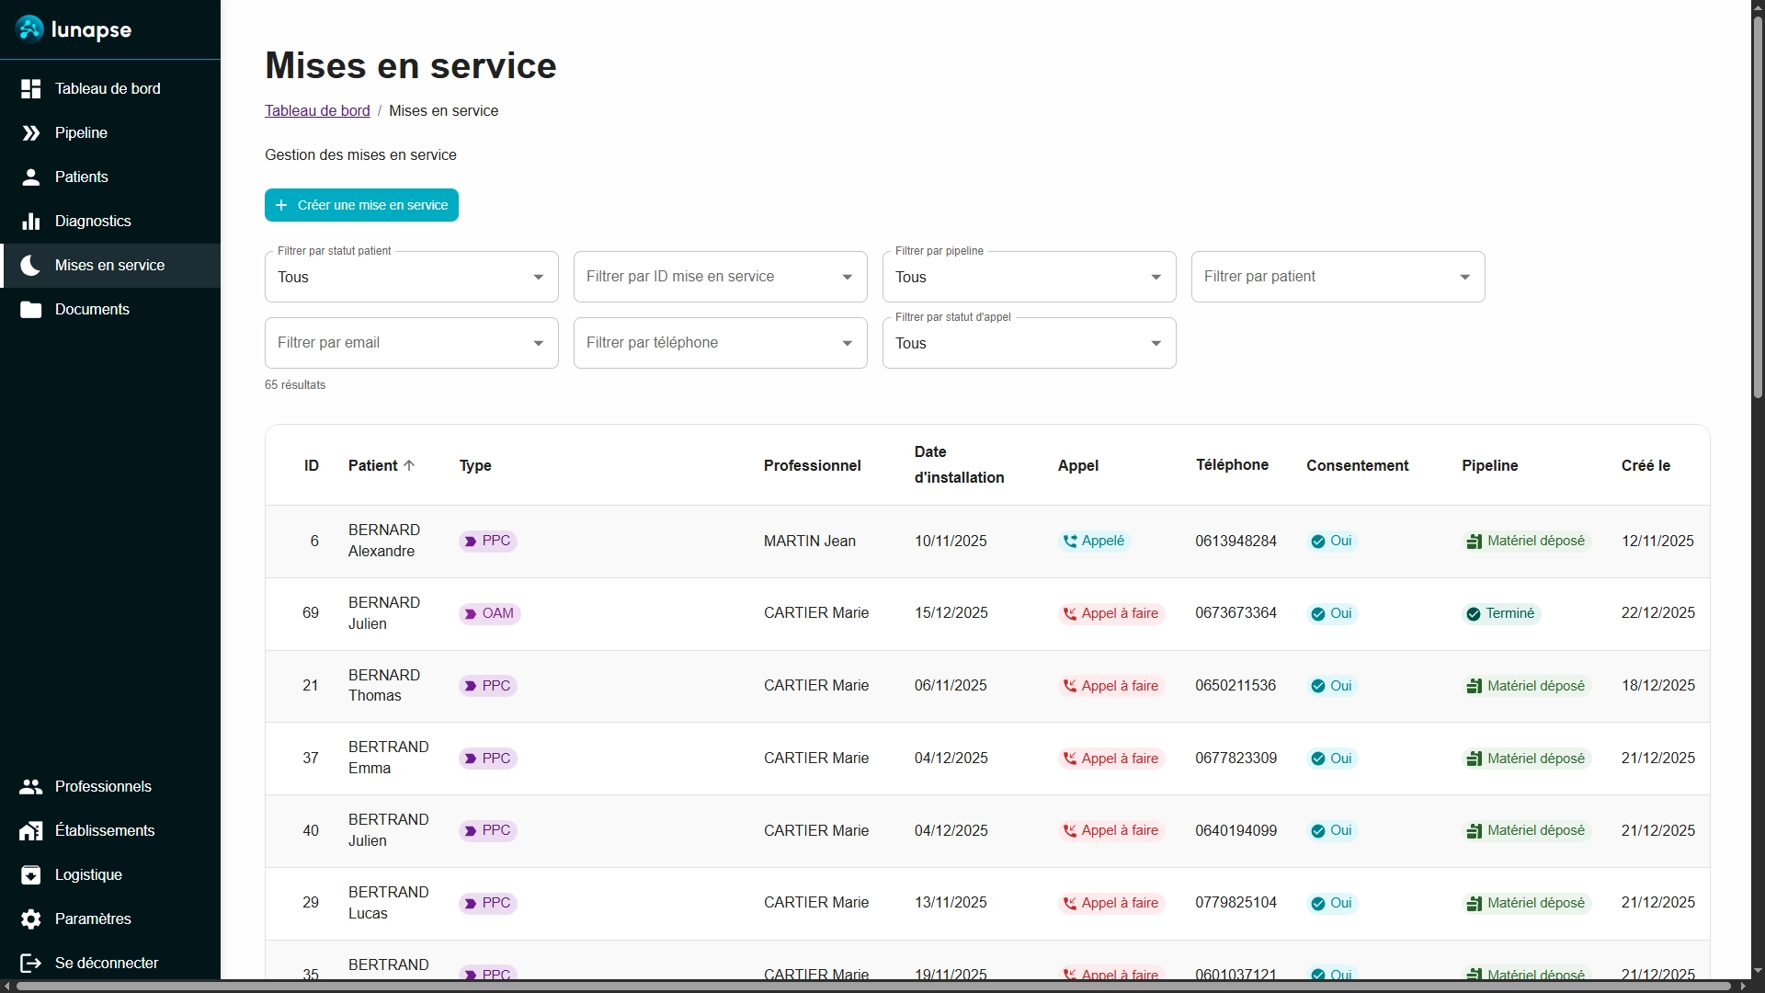The width and height of the screenshot is (1765, 993).
Task: Click the Paramètres gear icon
Action: pos(30,919)
